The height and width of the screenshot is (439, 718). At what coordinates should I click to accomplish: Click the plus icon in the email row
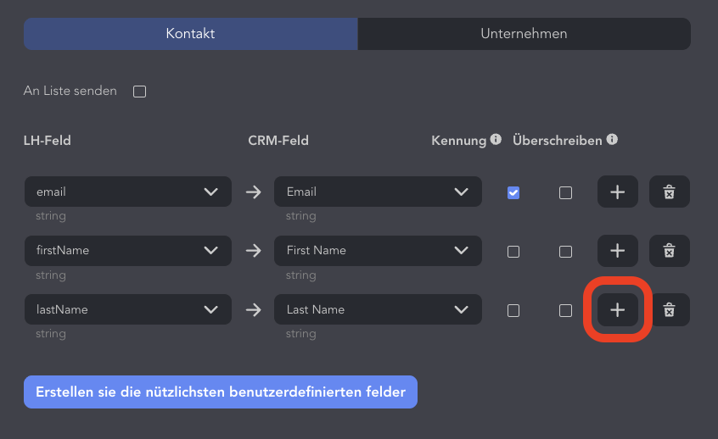[617, 192]
